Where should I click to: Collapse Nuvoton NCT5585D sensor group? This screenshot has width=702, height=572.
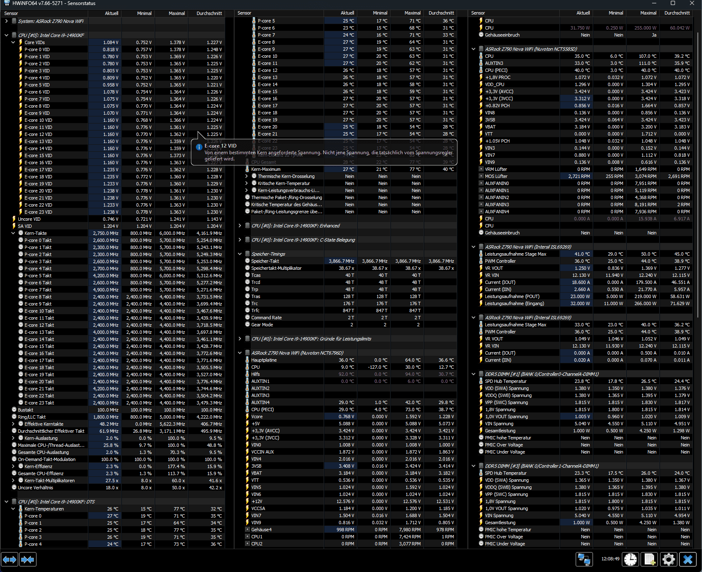click(473, 49)
